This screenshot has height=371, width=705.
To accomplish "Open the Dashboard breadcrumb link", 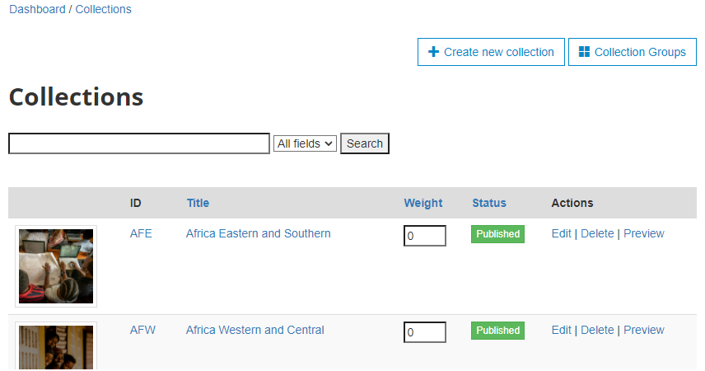I will (x=37, y=9).
